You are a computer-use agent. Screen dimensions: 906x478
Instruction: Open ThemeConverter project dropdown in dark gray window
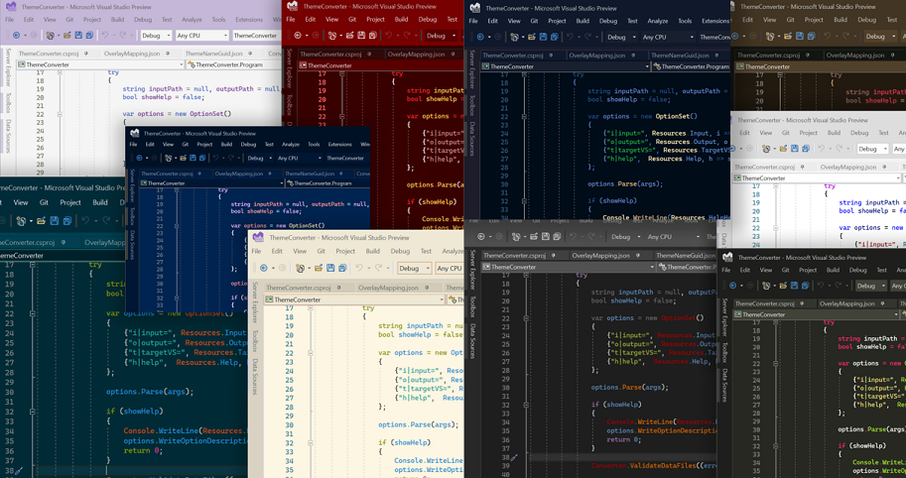click(569, 267)
